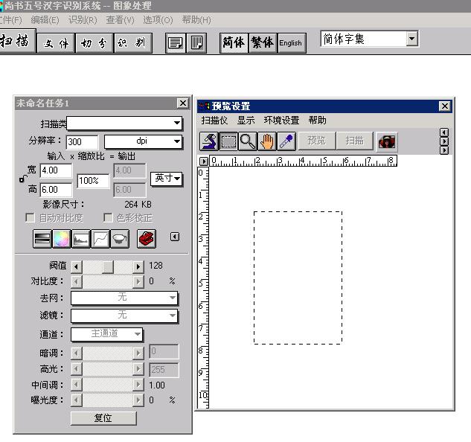Click the red toolbox icon
Viewport: 471px width, 442px height.
pos(147,238)
